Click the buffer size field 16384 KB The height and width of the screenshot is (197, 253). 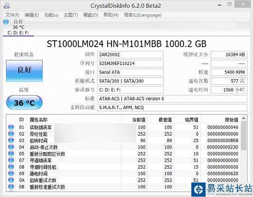coord(229,55)
